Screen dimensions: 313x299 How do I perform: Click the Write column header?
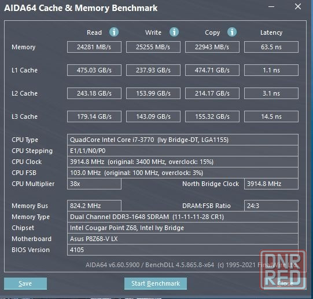pyautogui.click(x=153, y=32)
